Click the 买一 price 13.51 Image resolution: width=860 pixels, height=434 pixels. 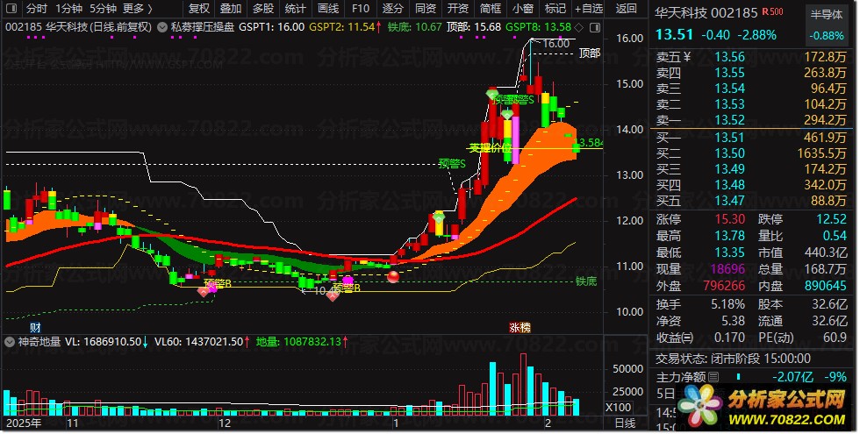point(729,138)
